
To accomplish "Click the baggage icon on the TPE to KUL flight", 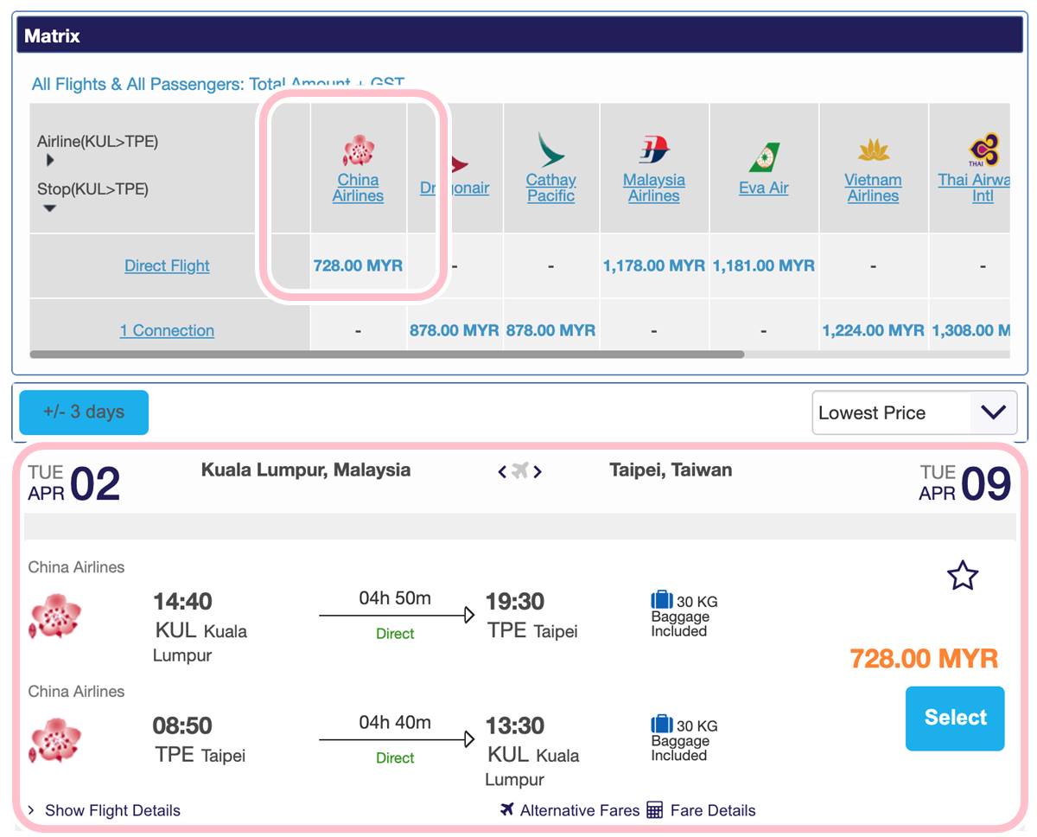I will point(662,725).
